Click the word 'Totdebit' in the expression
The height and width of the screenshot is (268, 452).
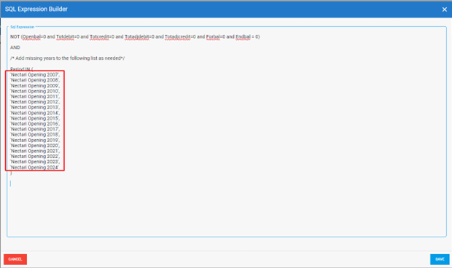pos(65,37)
